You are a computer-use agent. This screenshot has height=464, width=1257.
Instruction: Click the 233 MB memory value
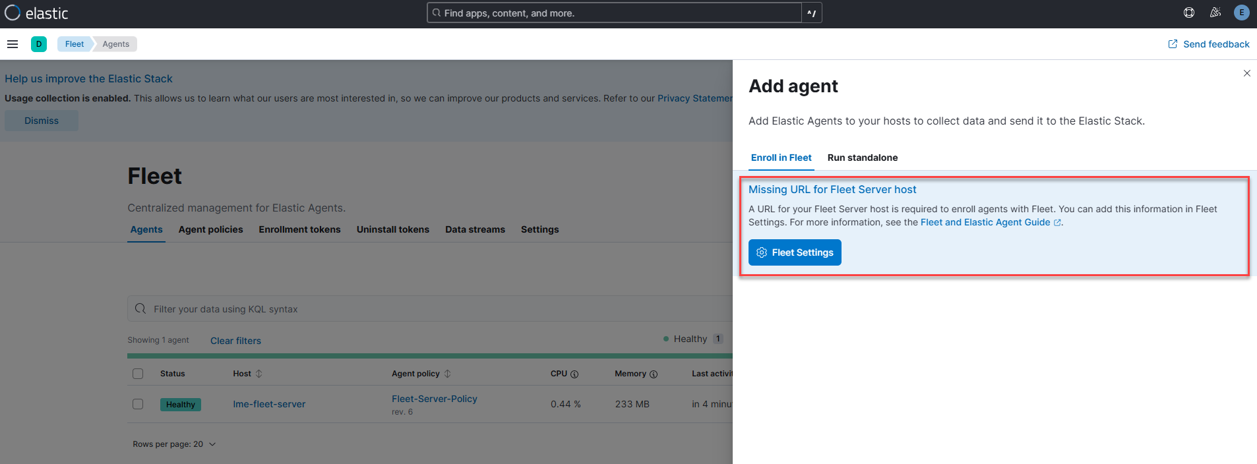click(x=632, y=404)
